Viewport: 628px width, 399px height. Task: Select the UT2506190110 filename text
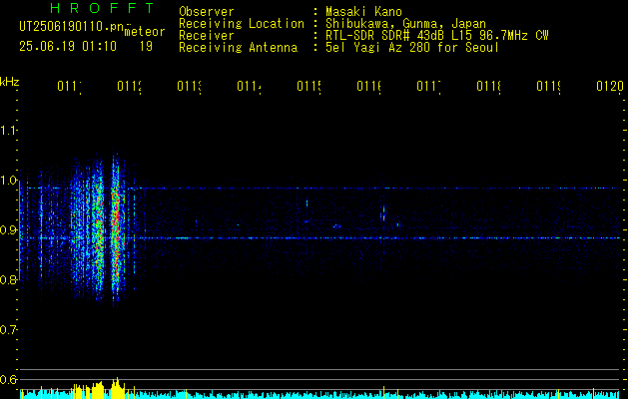72,27
